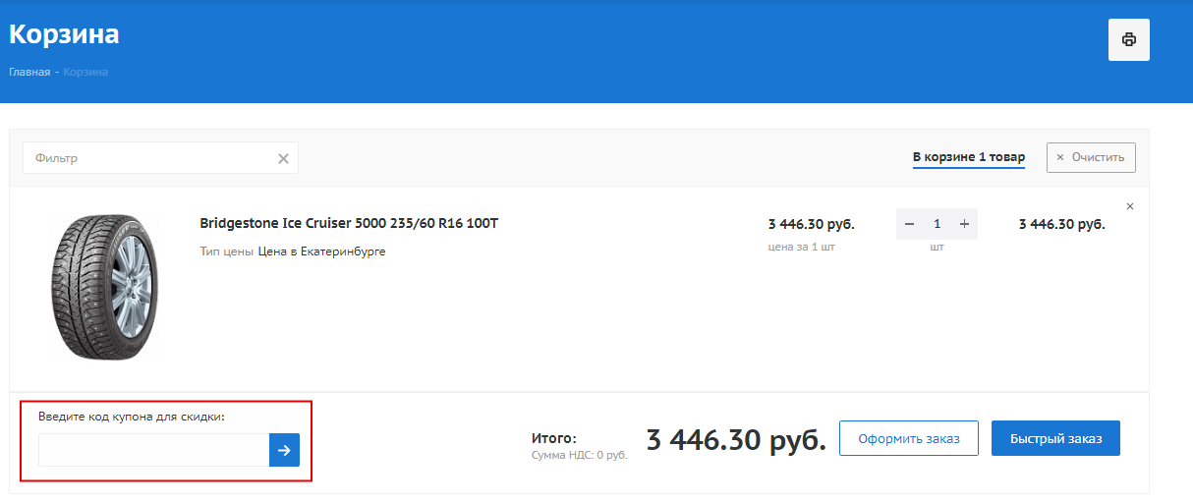1193x503 pixels.
Task: Click the Корзина page heading
Action: click(x=64, y=34)
